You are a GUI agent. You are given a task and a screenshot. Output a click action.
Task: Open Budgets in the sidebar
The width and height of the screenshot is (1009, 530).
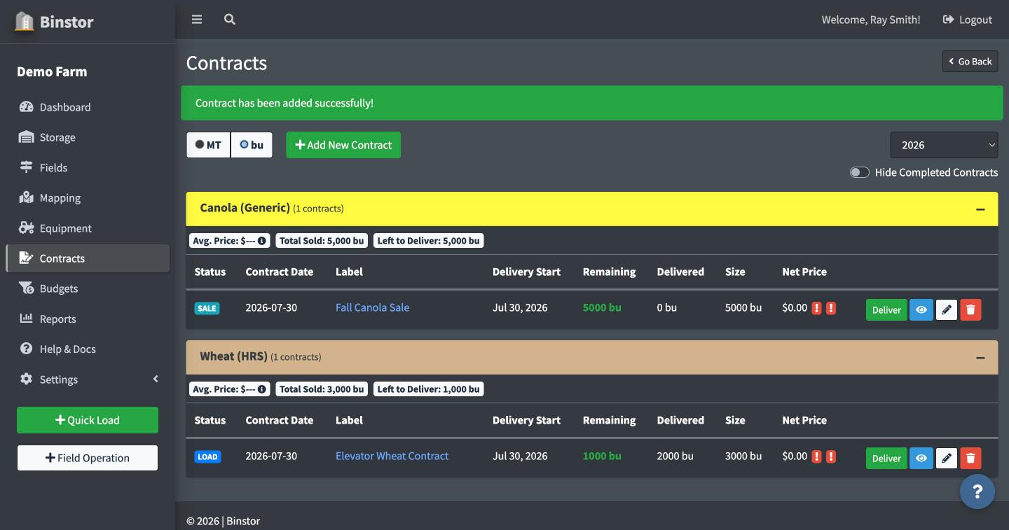pos(88,288)
